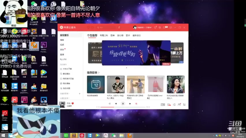Expand the 收藏的歌单 section

coord(65,98)
